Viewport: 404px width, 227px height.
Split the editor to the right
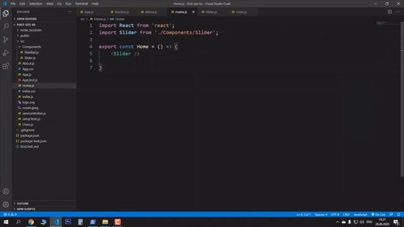389,12
